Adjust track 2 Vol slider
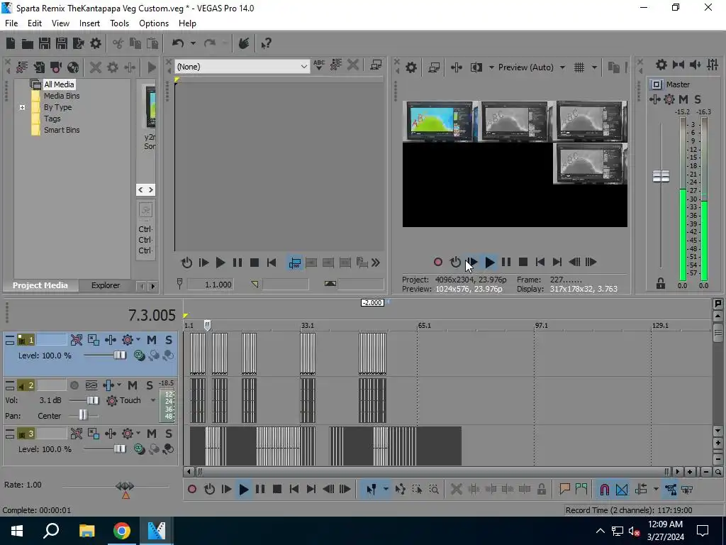The width and height of the screenshot is (726, 545). [93, 400]
